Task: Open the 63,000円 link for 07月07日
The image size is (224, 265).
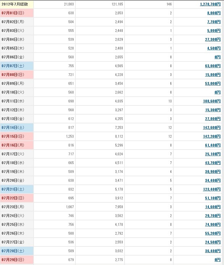Action: [x=213, y=66]
